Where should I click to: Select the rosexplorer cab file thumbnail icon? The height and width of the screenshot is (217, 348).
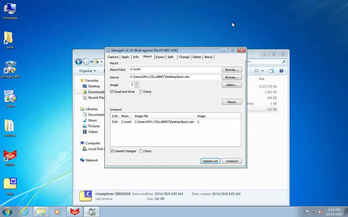click(x=85, y=196)
